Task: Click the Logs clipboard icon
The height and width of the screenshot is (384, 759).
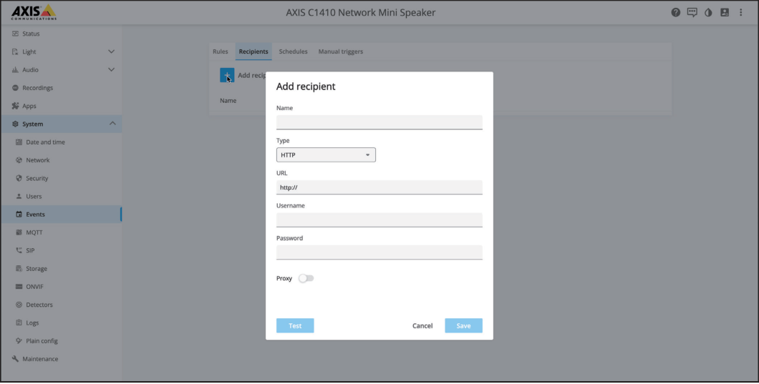Action: click(x=19, y=323)
